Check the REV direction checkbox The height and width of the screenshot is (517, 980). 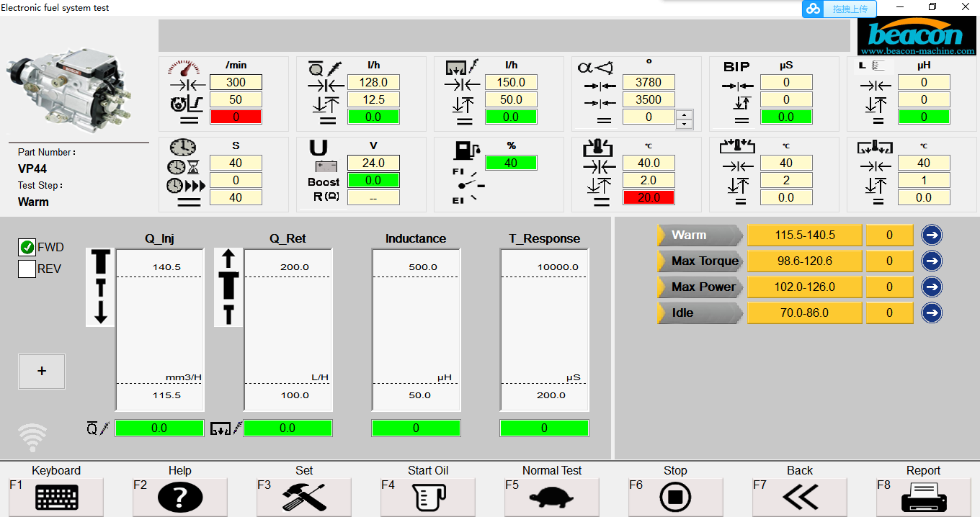pos(27,269)
